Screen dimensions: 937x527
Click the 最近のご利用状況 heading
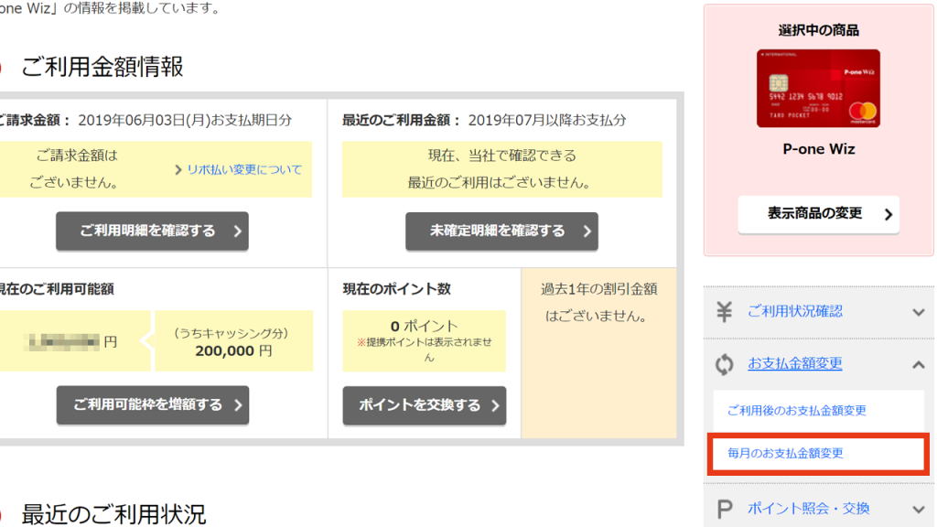point(113,514)
